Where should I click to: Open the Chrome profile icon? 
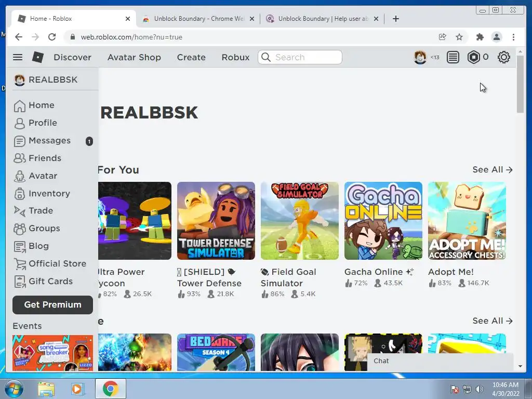click(497, 37)
